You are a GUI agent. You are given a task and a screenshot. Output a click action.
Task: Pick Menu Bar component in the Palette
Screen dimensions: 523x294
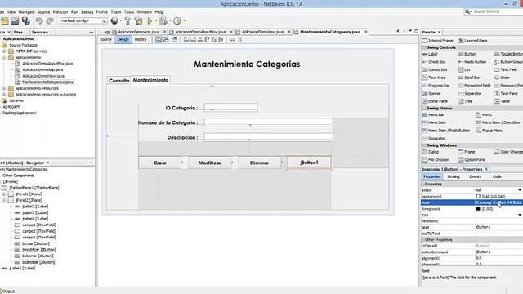point(433,114)
